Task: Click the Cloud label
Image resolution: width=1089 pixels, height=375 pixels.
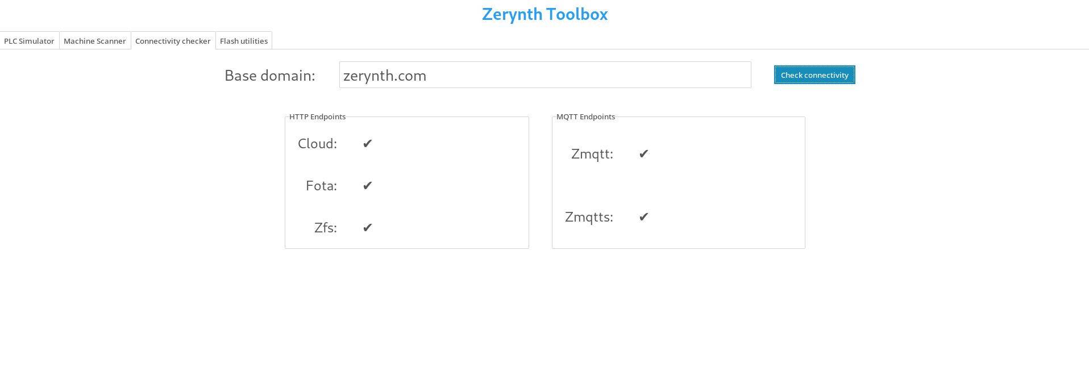Action: (x=317, y=144)
